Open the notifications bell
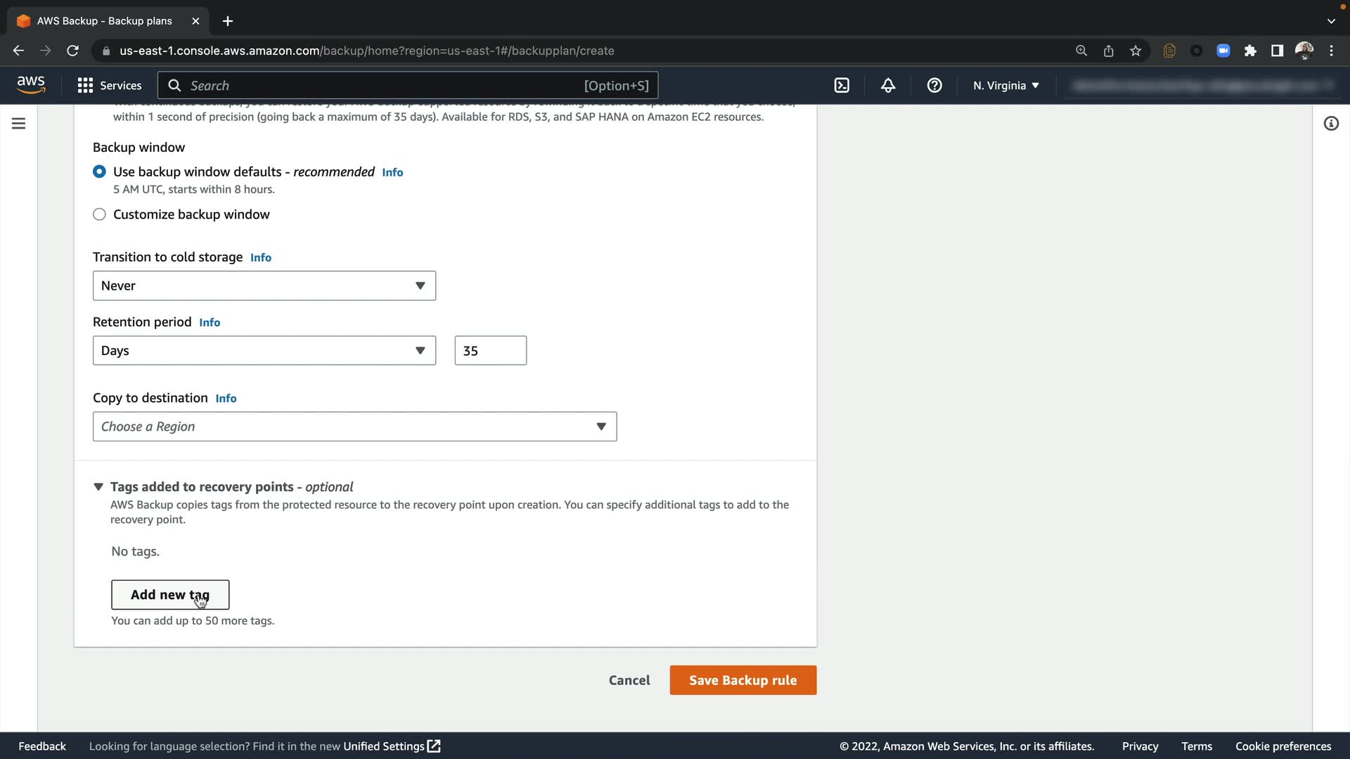Screen dimensions: 1350x759 (x=888, y=86)
